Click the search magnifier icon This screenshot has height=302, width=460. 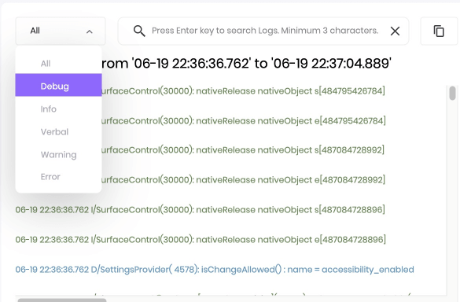139,31
